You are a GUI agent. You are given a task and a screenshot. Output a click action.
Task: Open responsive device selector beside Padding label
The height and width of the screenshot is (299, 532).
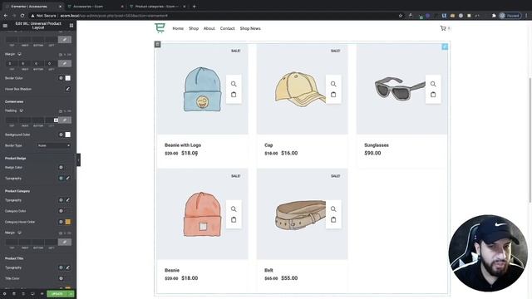point(22,110)
